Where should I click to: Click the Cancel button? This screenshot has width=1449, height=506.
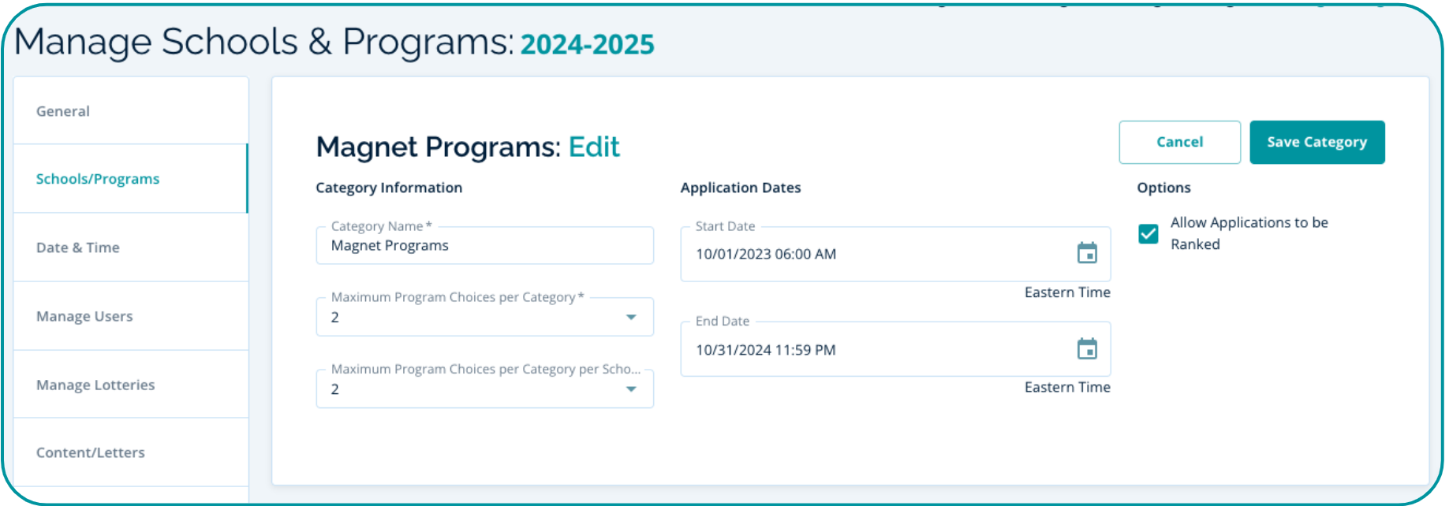1179,142
